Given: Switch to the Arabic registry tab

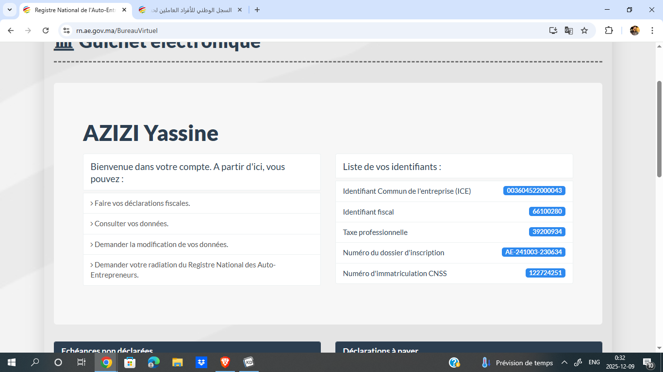Looking at the screenshot, I should pyautogui.click(x=189, y=10).
